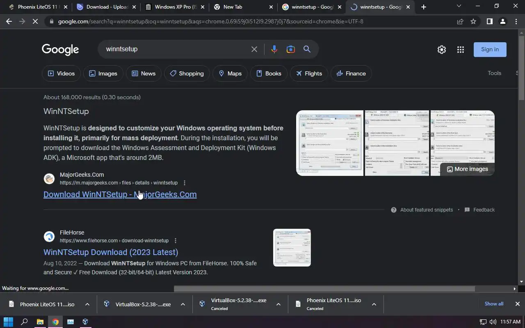525x328 pixels.
Task: Open more options for MajorGeeks result
Action: pos(185,183)
